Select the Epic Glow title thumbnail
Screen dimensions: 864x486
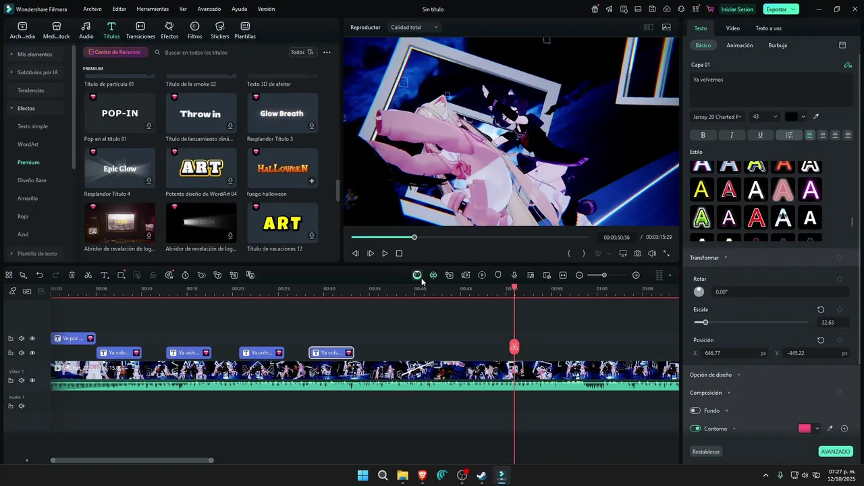click(x=119, y=168)
